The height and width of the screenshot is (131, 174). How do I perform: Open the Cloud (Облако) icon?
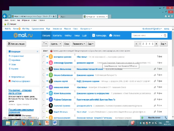(111, 35)
